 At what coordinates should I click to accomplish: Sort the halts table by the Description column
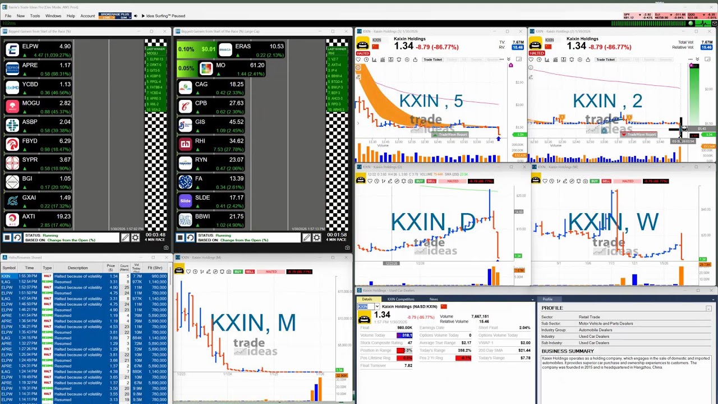click(78, 268)
